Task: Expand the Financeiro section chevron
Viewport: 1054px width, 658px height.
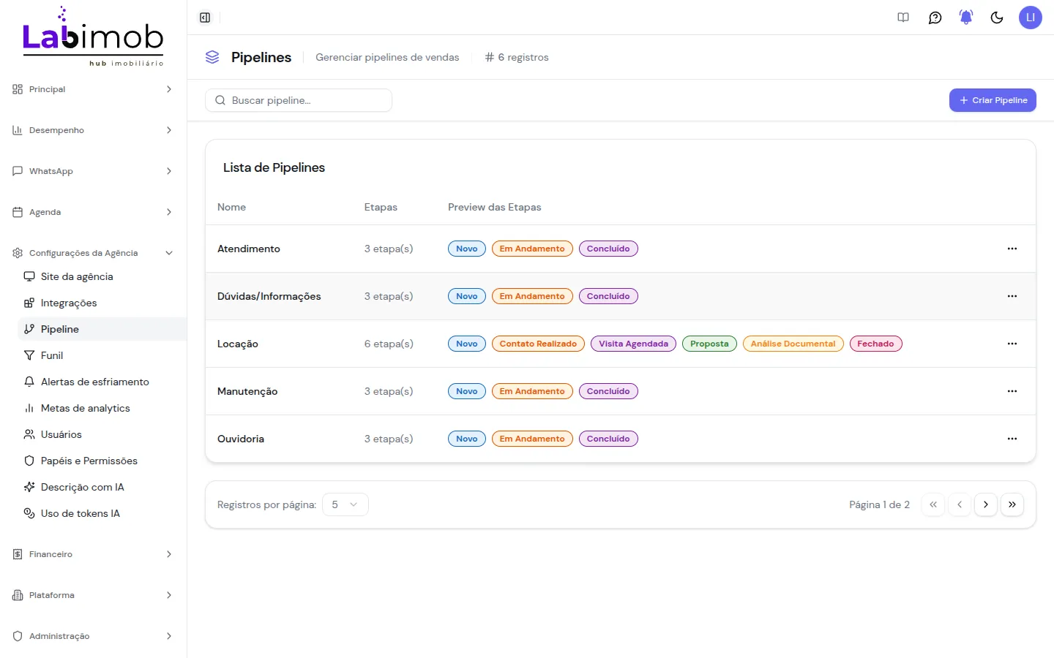Action: pos(169,554)
